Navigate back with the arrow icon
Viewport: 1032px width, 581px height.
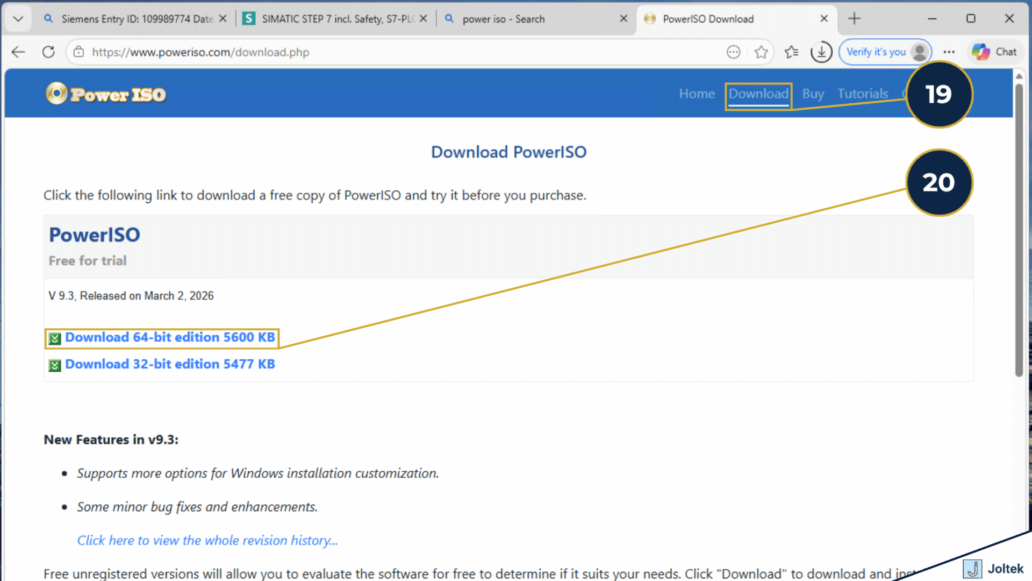pyautogui.click(x=18, y=52)
